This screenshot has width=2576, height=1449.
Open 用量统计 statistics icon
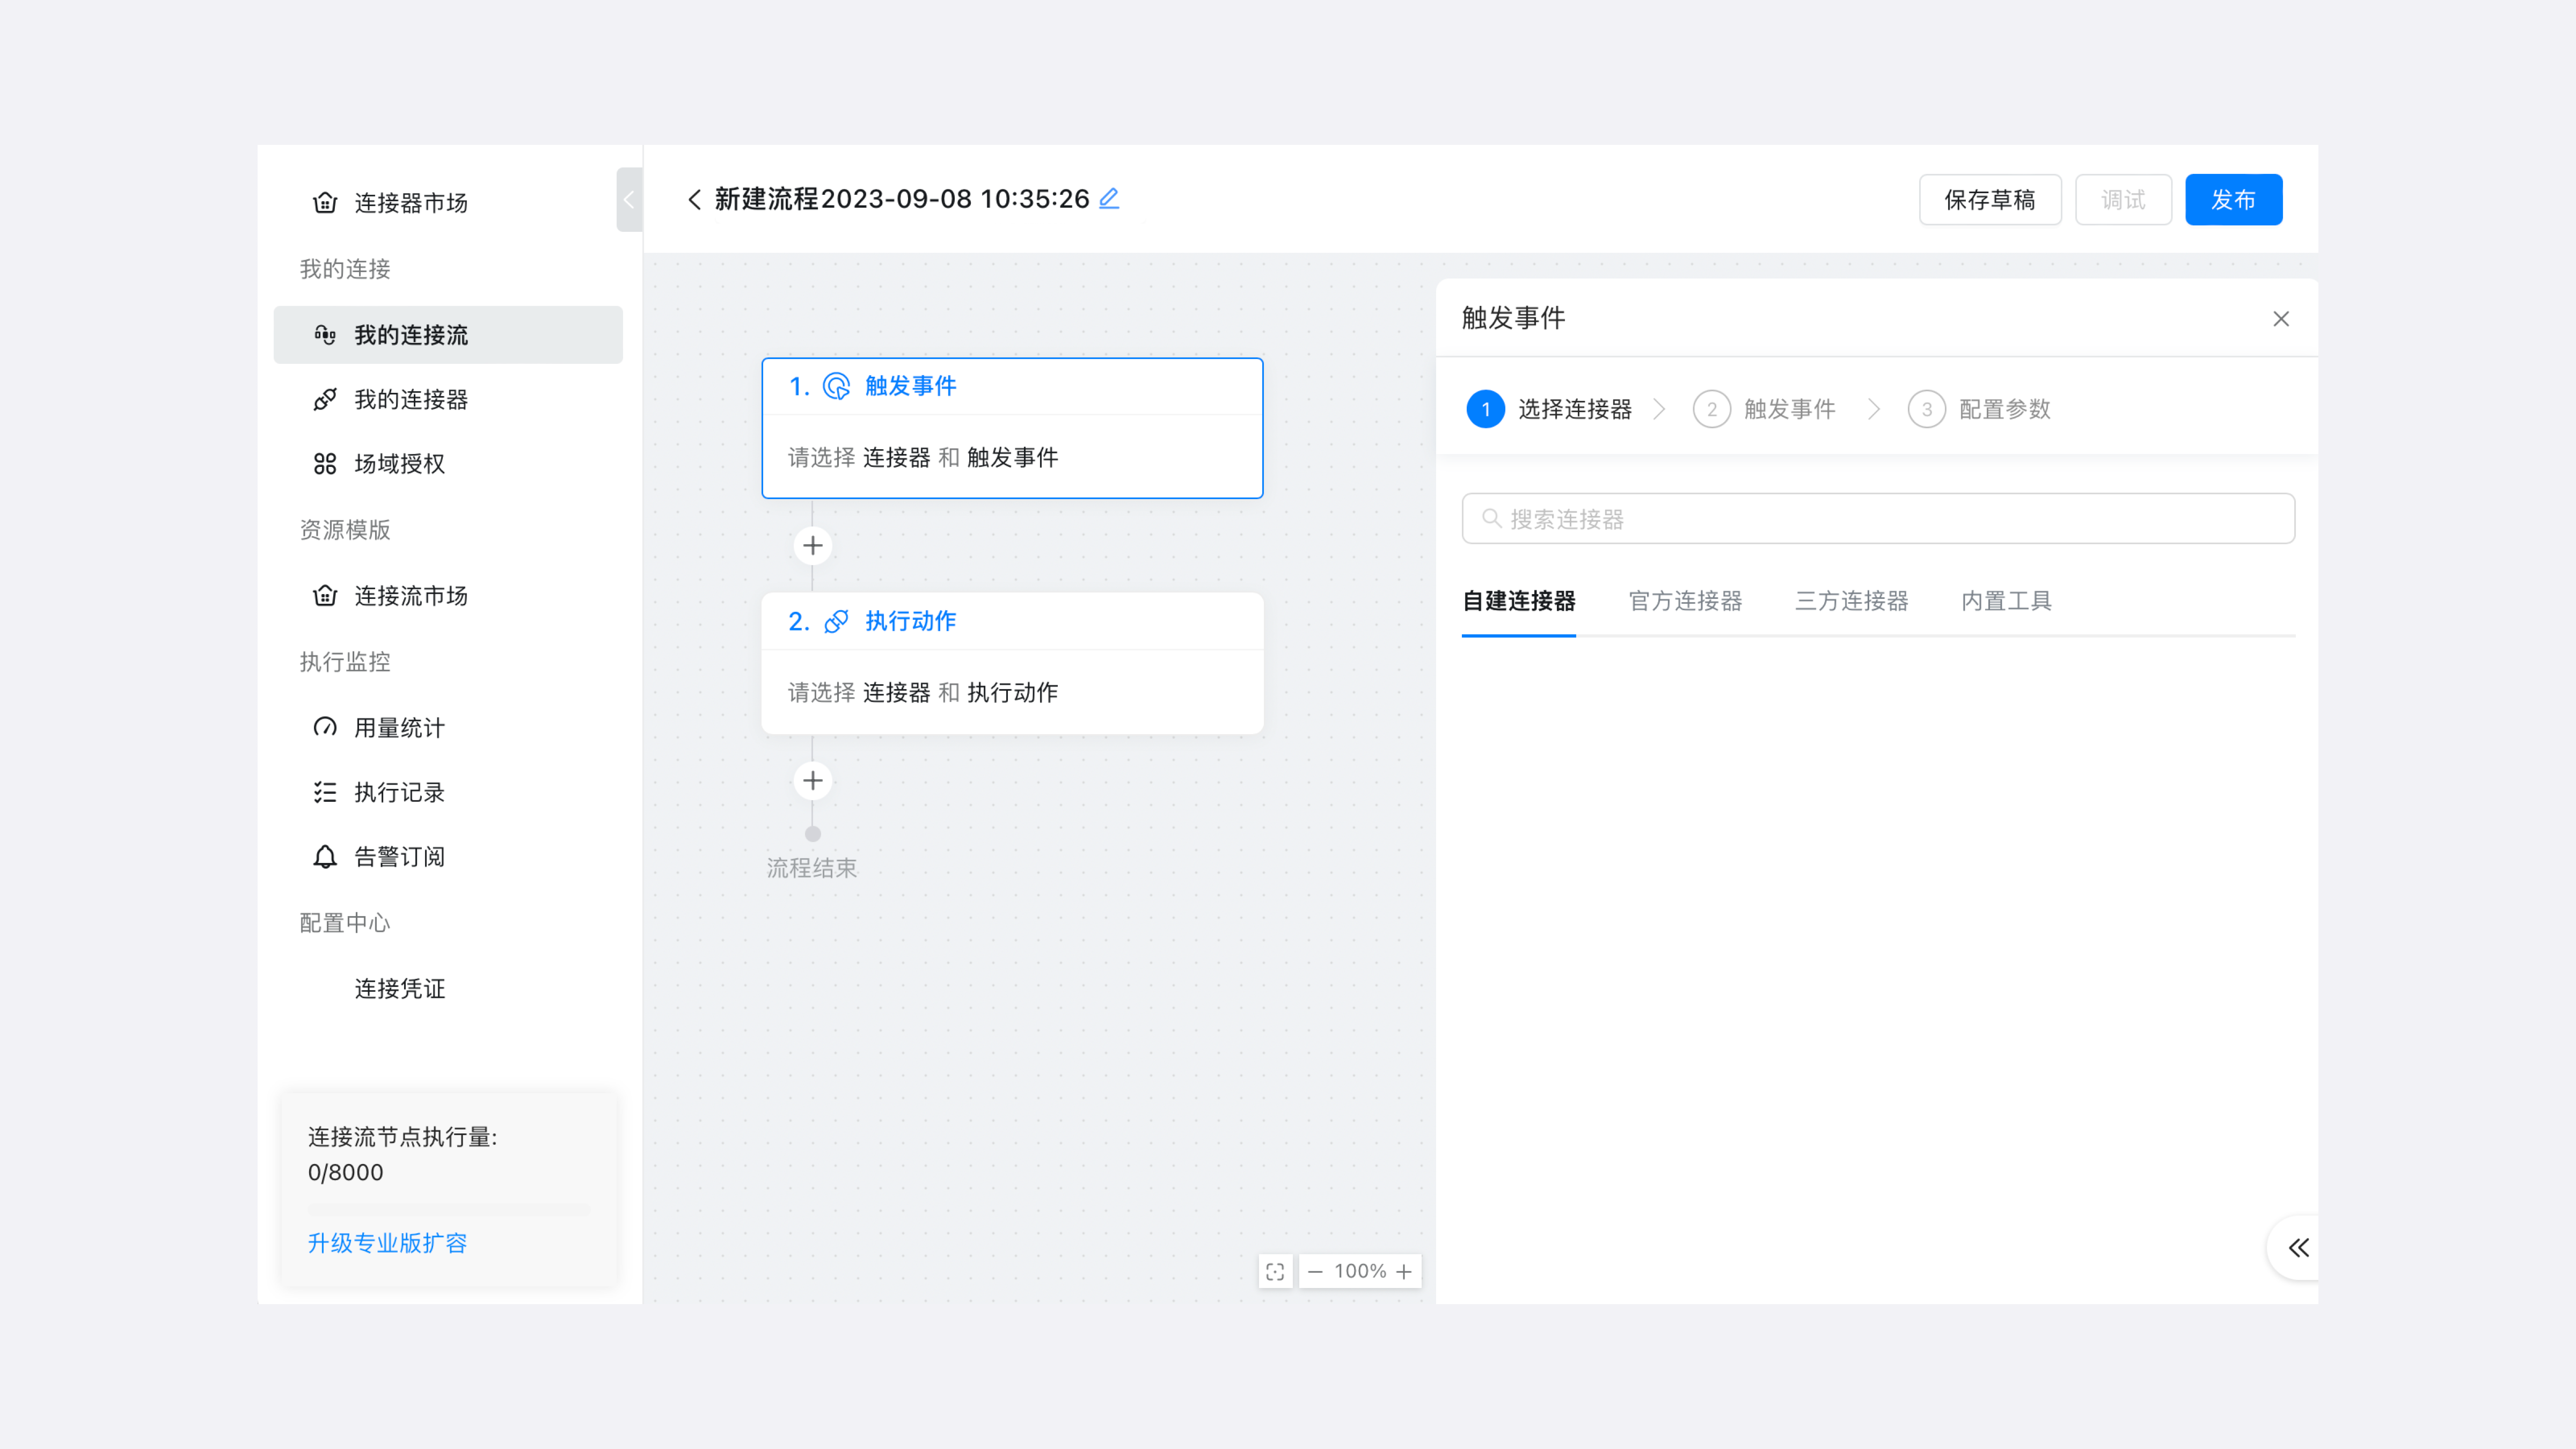pyautogui.click(x=324, y=727)
